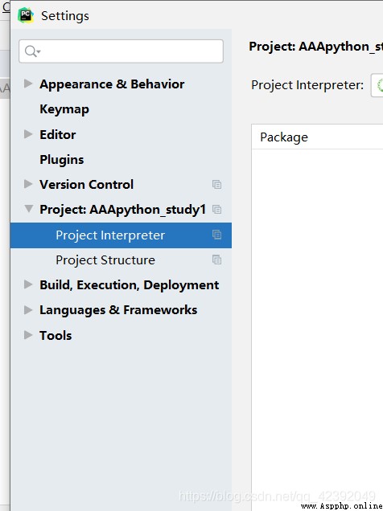This screenshot has height=511, width=383.
Task: Open the Keymap settings page
Action: click(x=64, y=109)
